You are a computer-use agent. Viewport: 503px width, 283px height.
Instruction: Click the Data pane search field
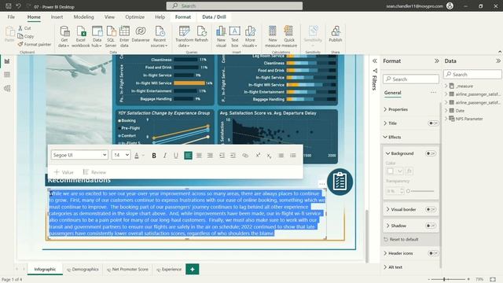(472, 74)
